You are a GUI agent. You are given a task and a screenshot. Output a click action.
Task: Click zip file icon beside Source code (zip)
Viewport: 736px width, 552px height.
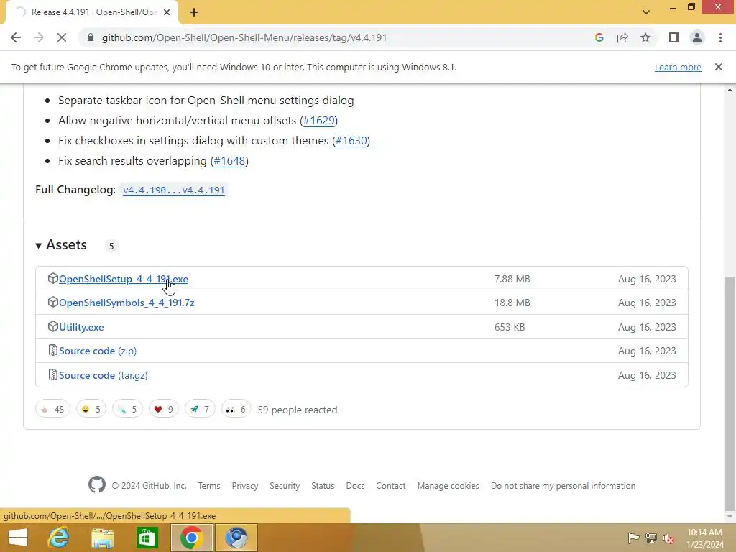coord(52,351)
